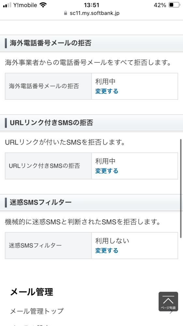
Task: Tap the 迷惑SMSフィルター row label cell
Action: point(48,245)
